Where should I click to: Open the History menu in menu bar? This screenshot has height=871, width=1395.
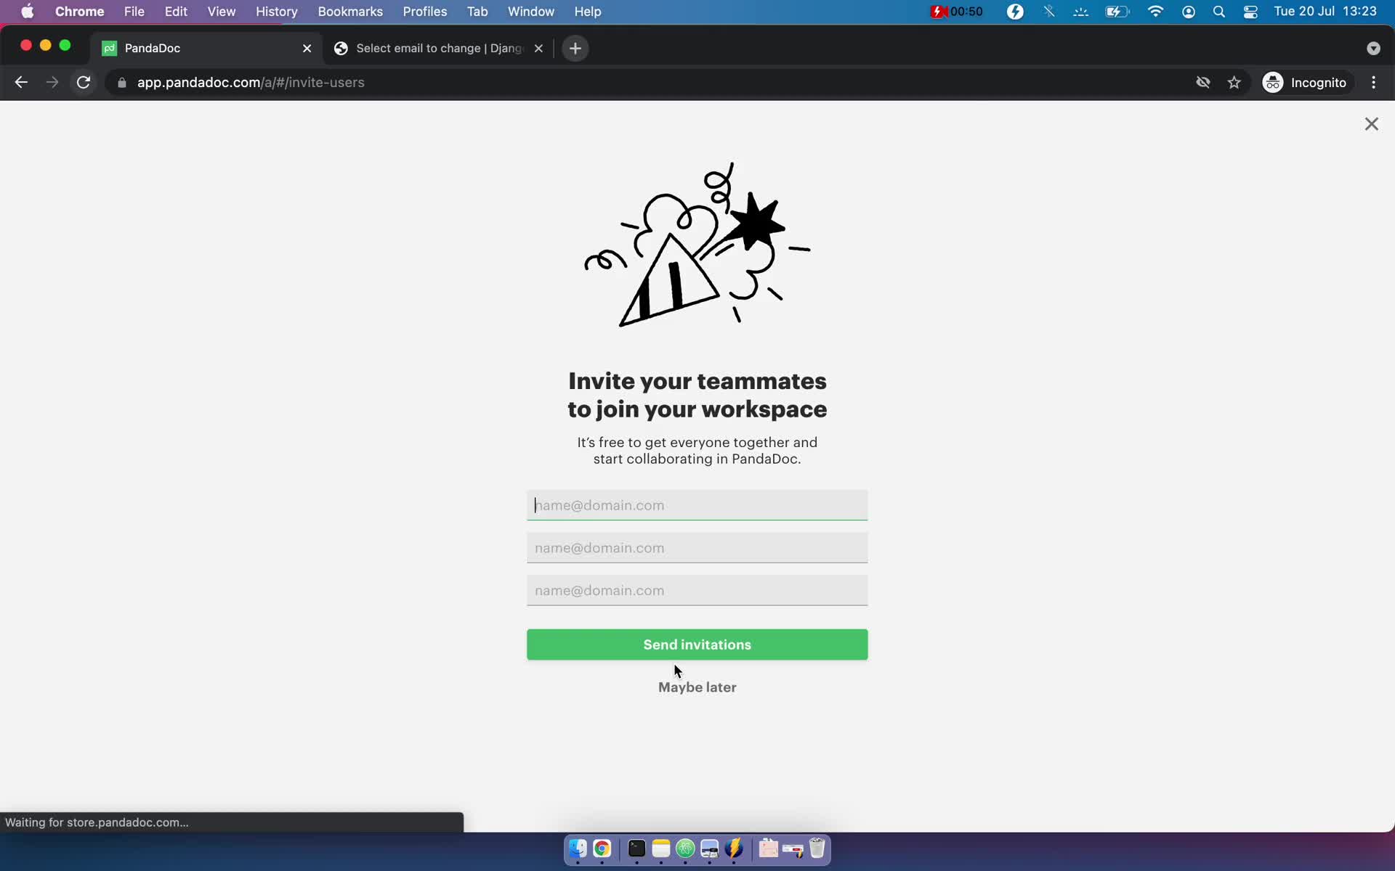pos(276,11)
